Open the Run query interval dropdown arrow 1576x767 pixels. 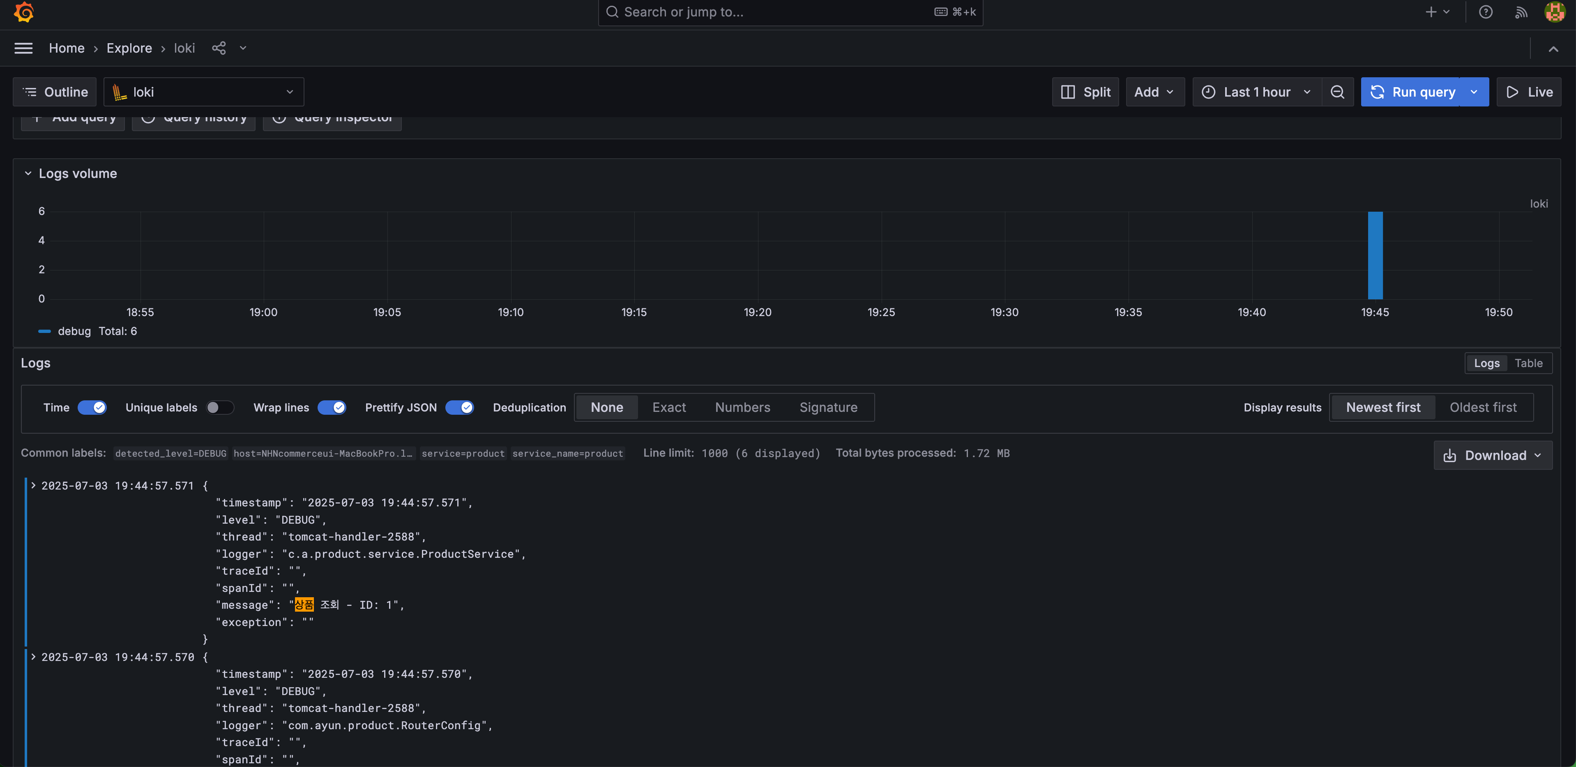pyautogui.click(x=1474, y=92)
